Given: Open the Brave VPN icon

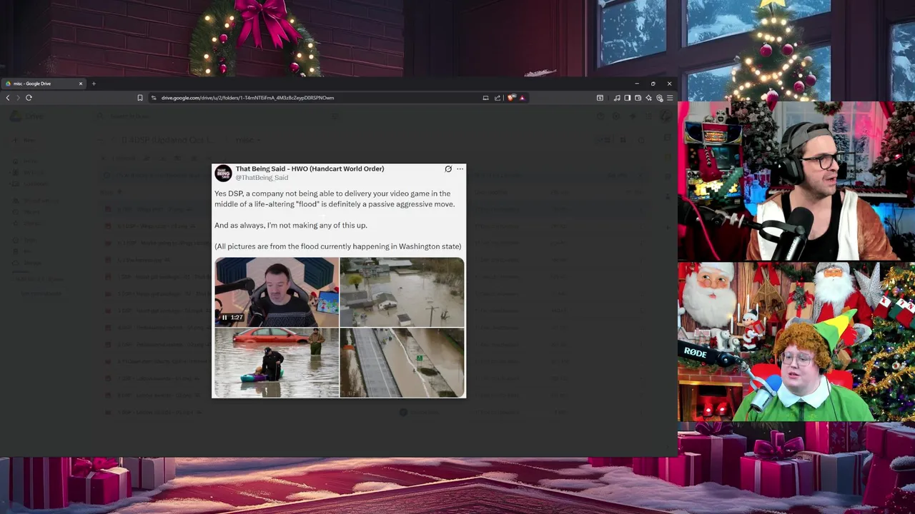Looking at the screenshot, I should [x=659, y=98].
